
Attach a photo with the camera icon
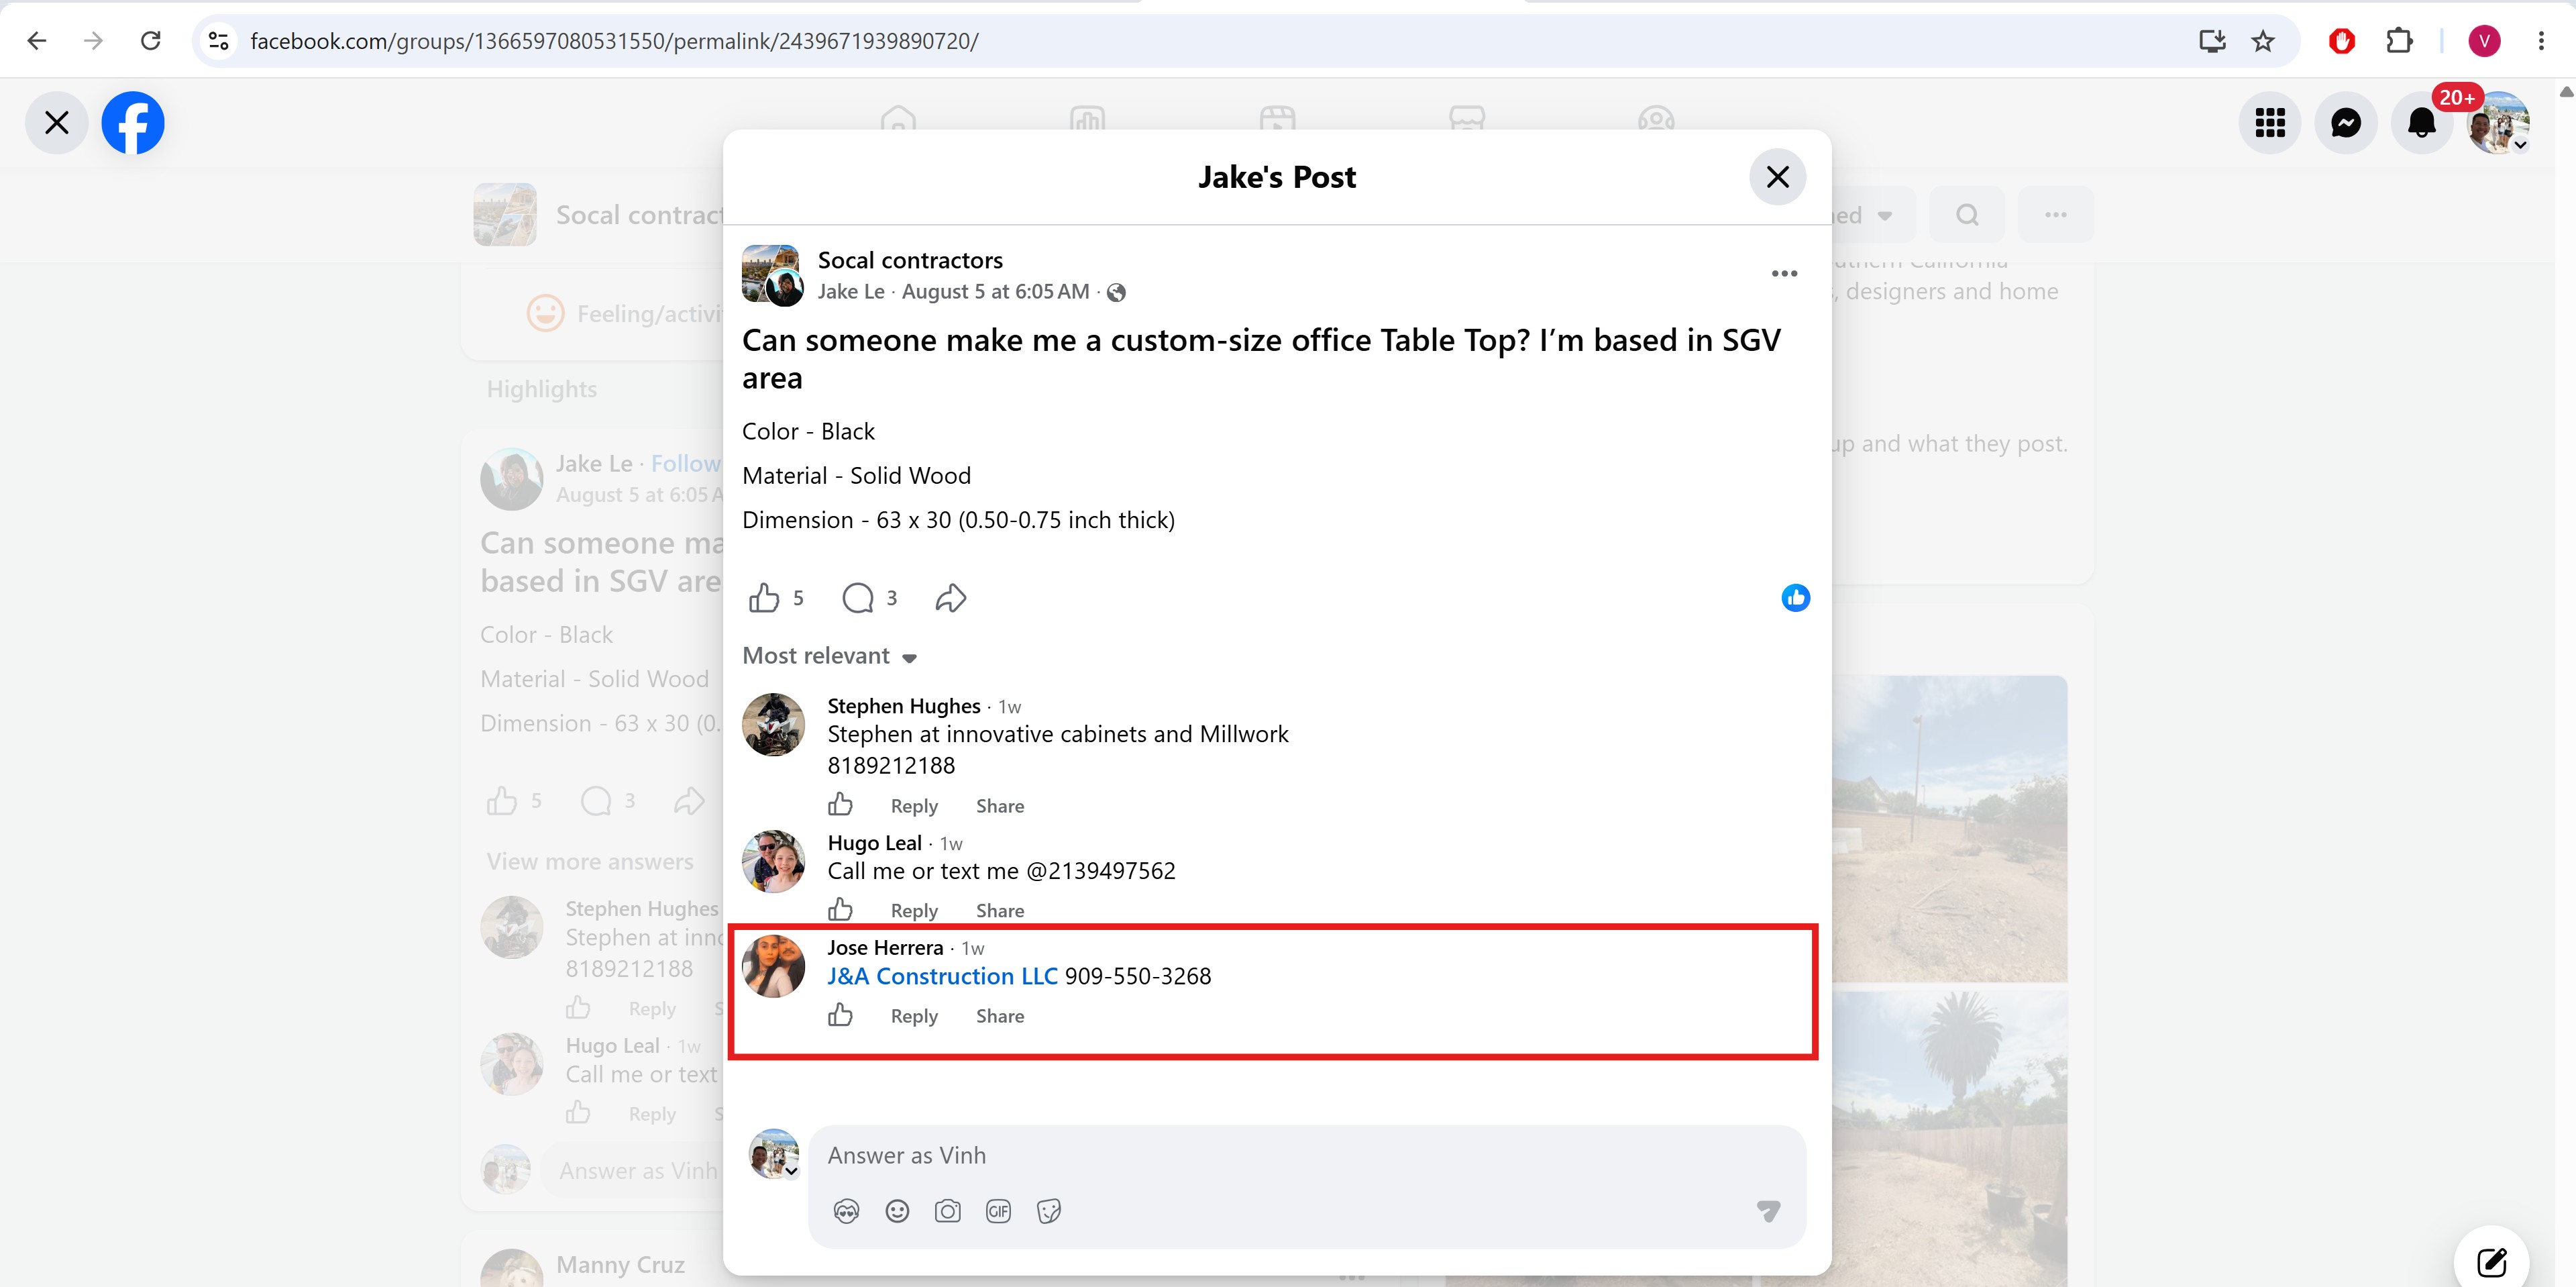947,1212
